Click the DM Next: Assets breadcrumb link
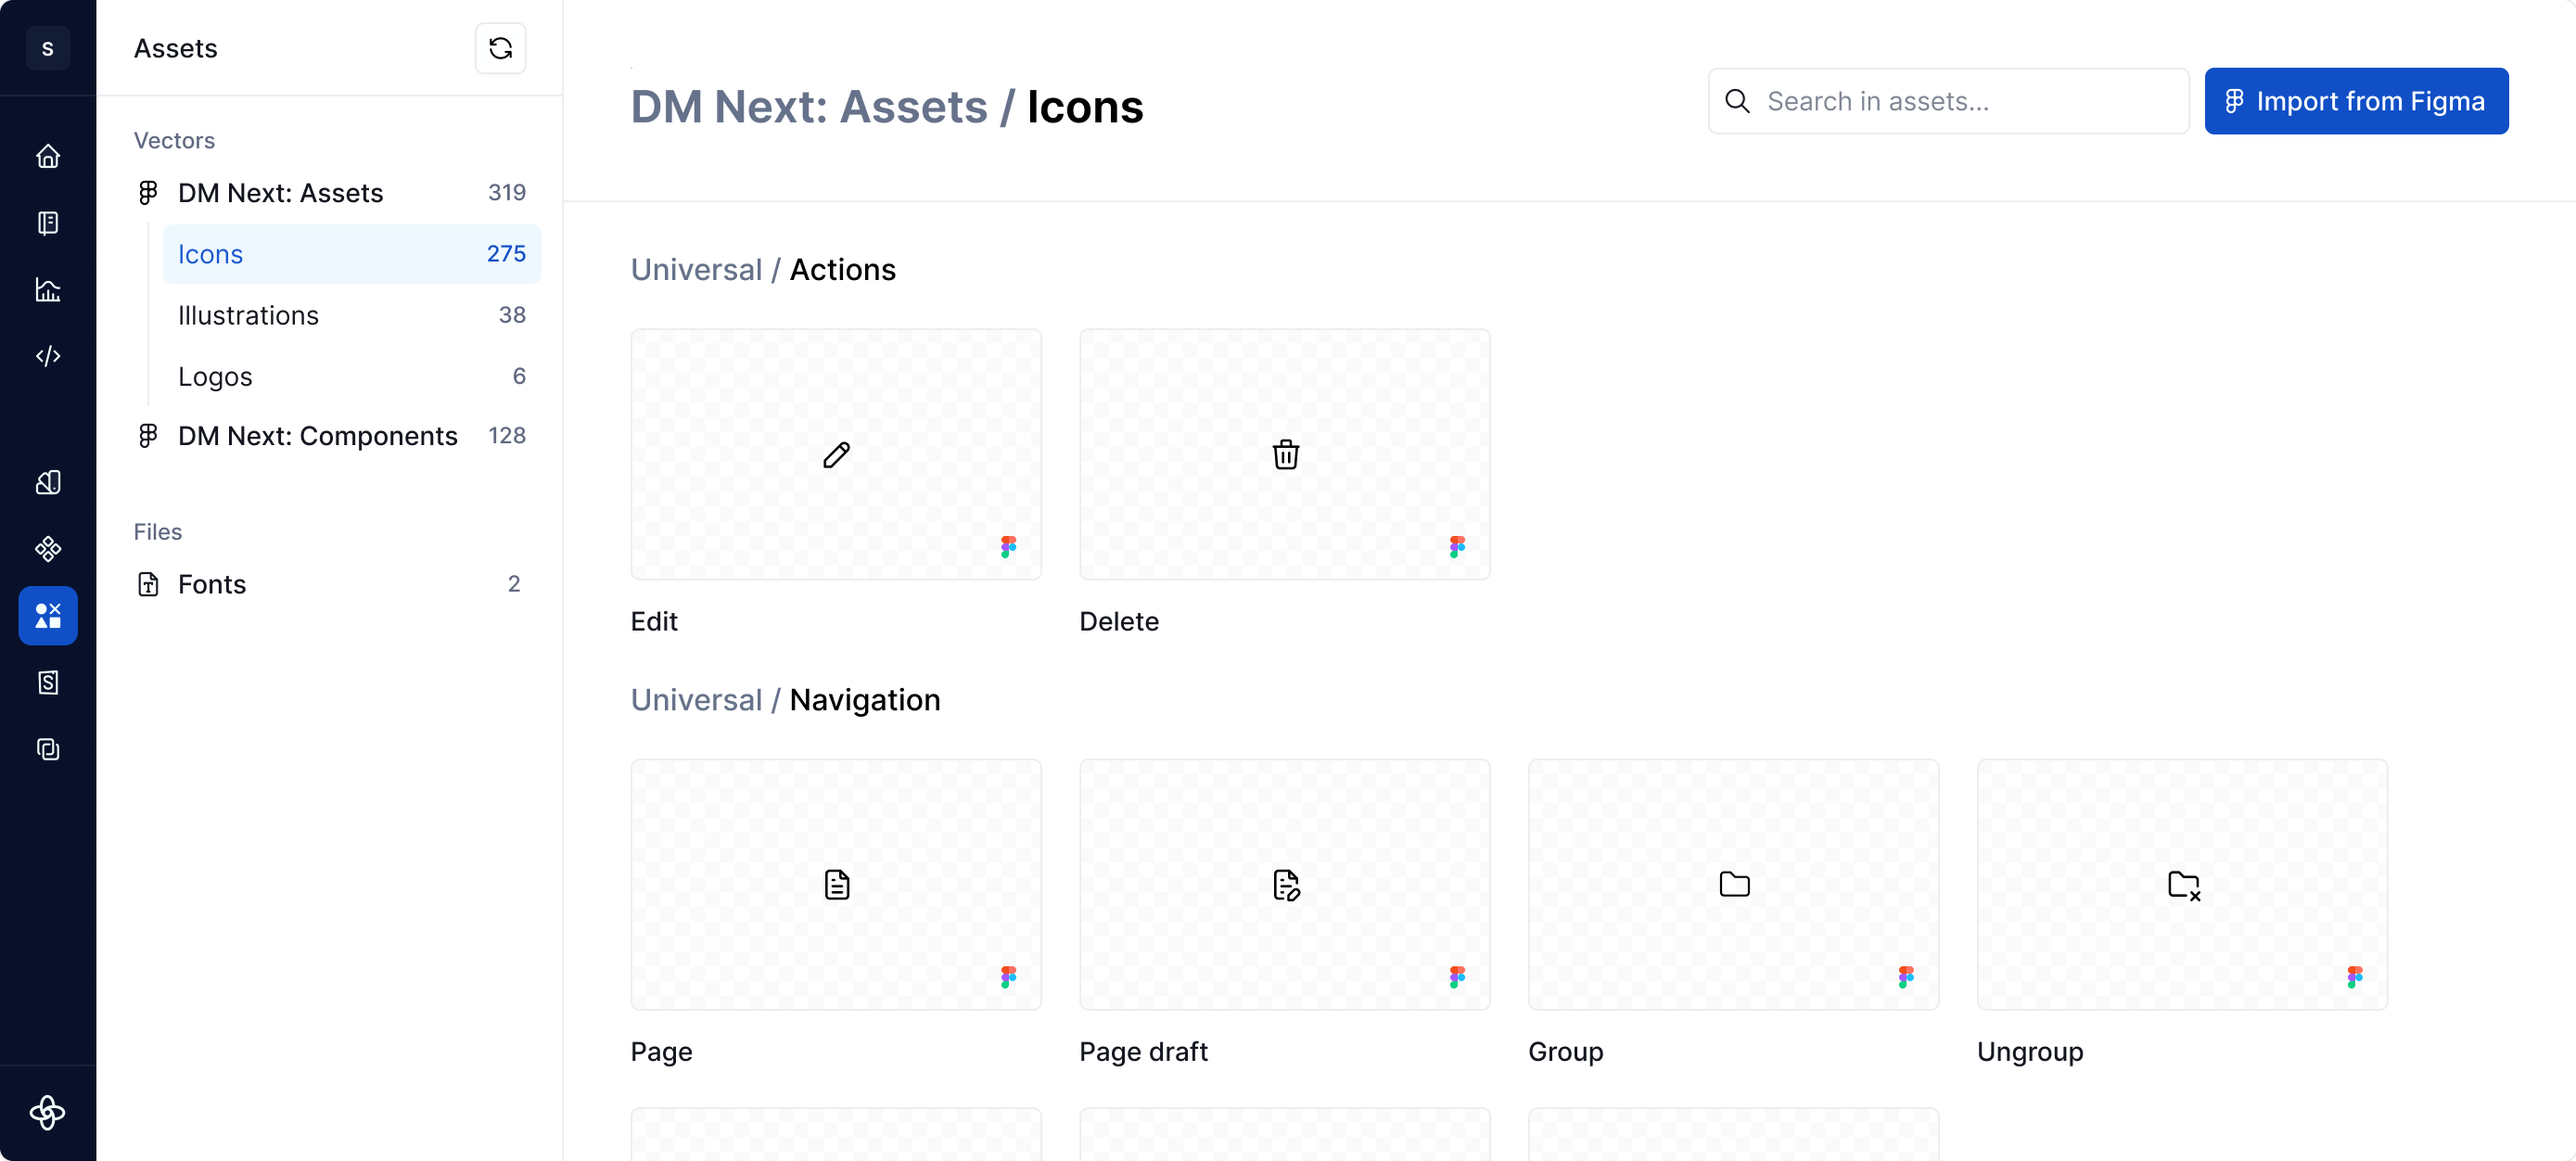The width and height of the screenshot is (2576, 1161). 808,107
